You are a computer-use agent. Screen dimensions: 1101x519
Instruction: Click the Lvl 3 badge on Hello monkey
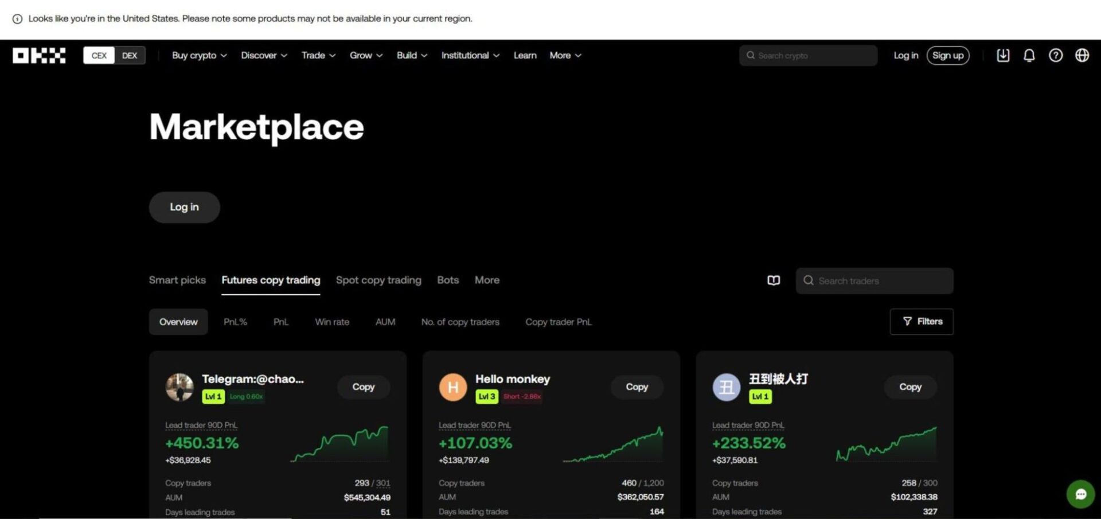coord(487,396)
